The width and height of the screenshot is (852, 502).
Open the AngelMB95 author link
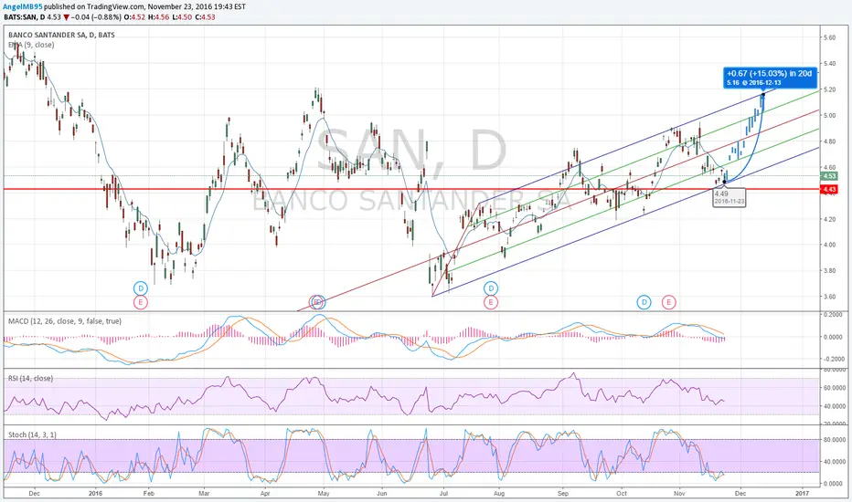pyautogui.click(x=23, y=7)
